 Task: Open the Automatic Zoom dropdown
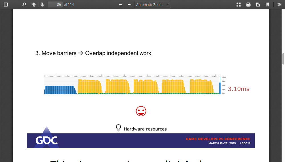[x=152, y=5]
